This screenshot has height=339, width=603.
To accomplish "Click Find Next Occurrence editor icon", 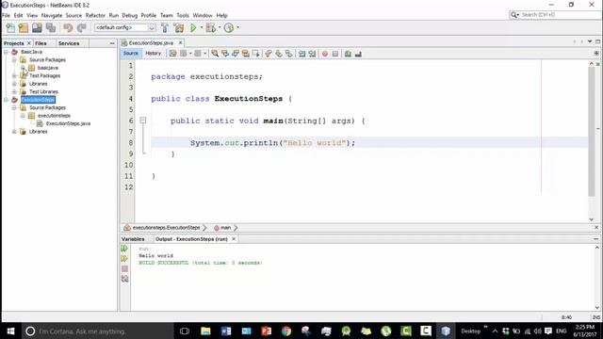I will tap(236, 54).
